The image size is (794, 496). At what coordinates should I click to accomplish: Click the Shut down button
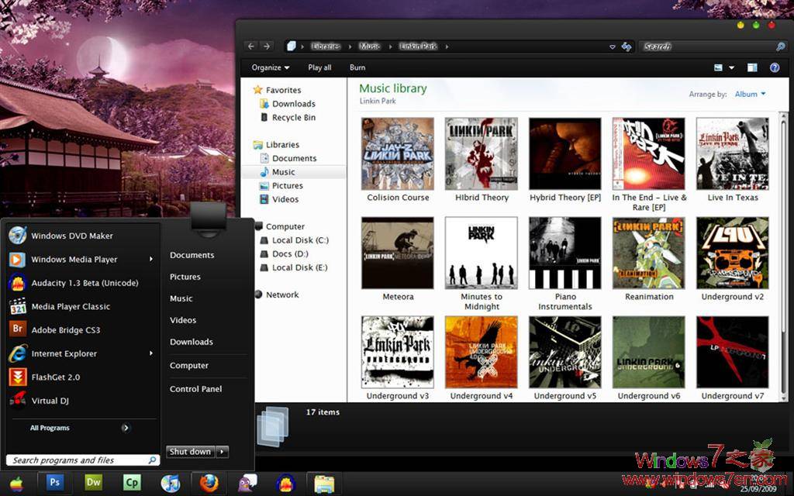coord(190,452)
